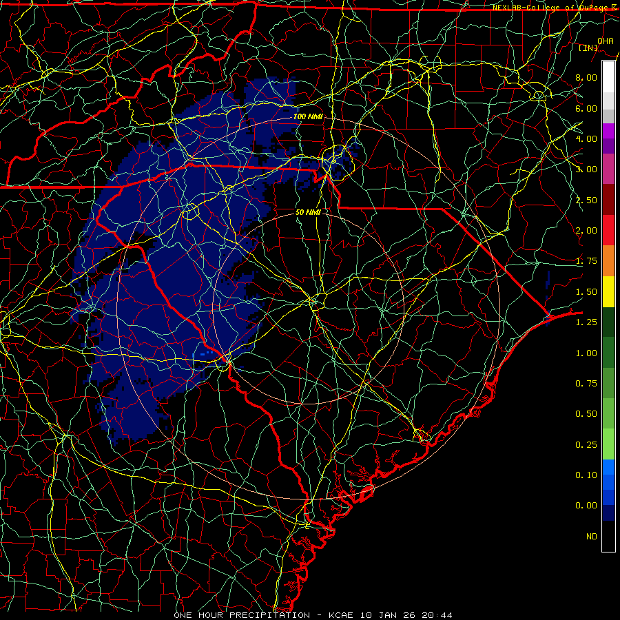Click the 1.75 legend value

(586, 261)
